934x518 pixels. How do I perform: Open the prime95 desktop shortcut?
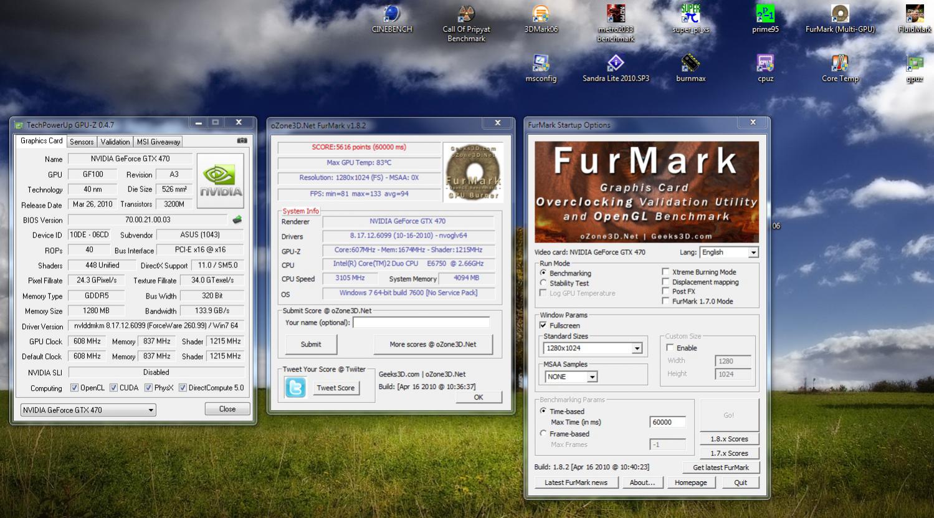765,19
